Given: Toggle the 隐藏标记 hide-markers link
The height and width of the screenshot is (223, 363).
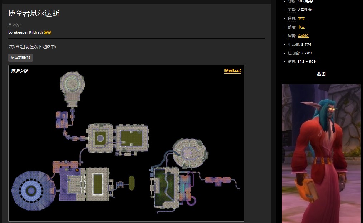Looking at the screenshot, I should [232, 71].
